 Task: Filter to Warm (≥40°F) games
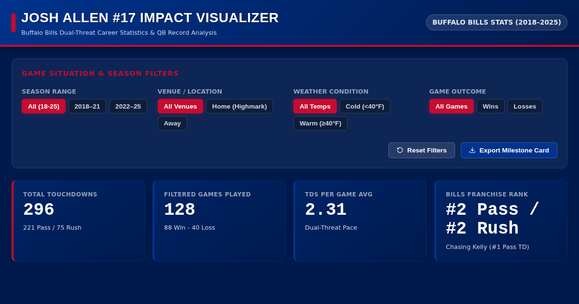(320, 124)
